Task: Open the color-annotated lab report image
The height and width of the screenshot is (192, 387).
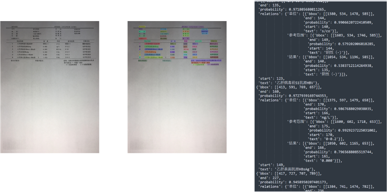Action: 177,87
